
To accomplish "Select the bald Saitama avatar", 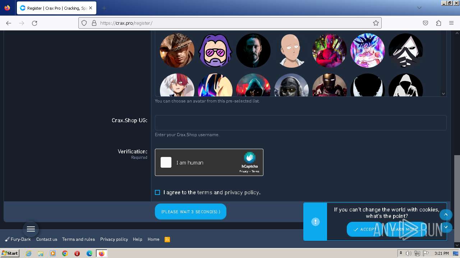I will (x=291, y=51).
